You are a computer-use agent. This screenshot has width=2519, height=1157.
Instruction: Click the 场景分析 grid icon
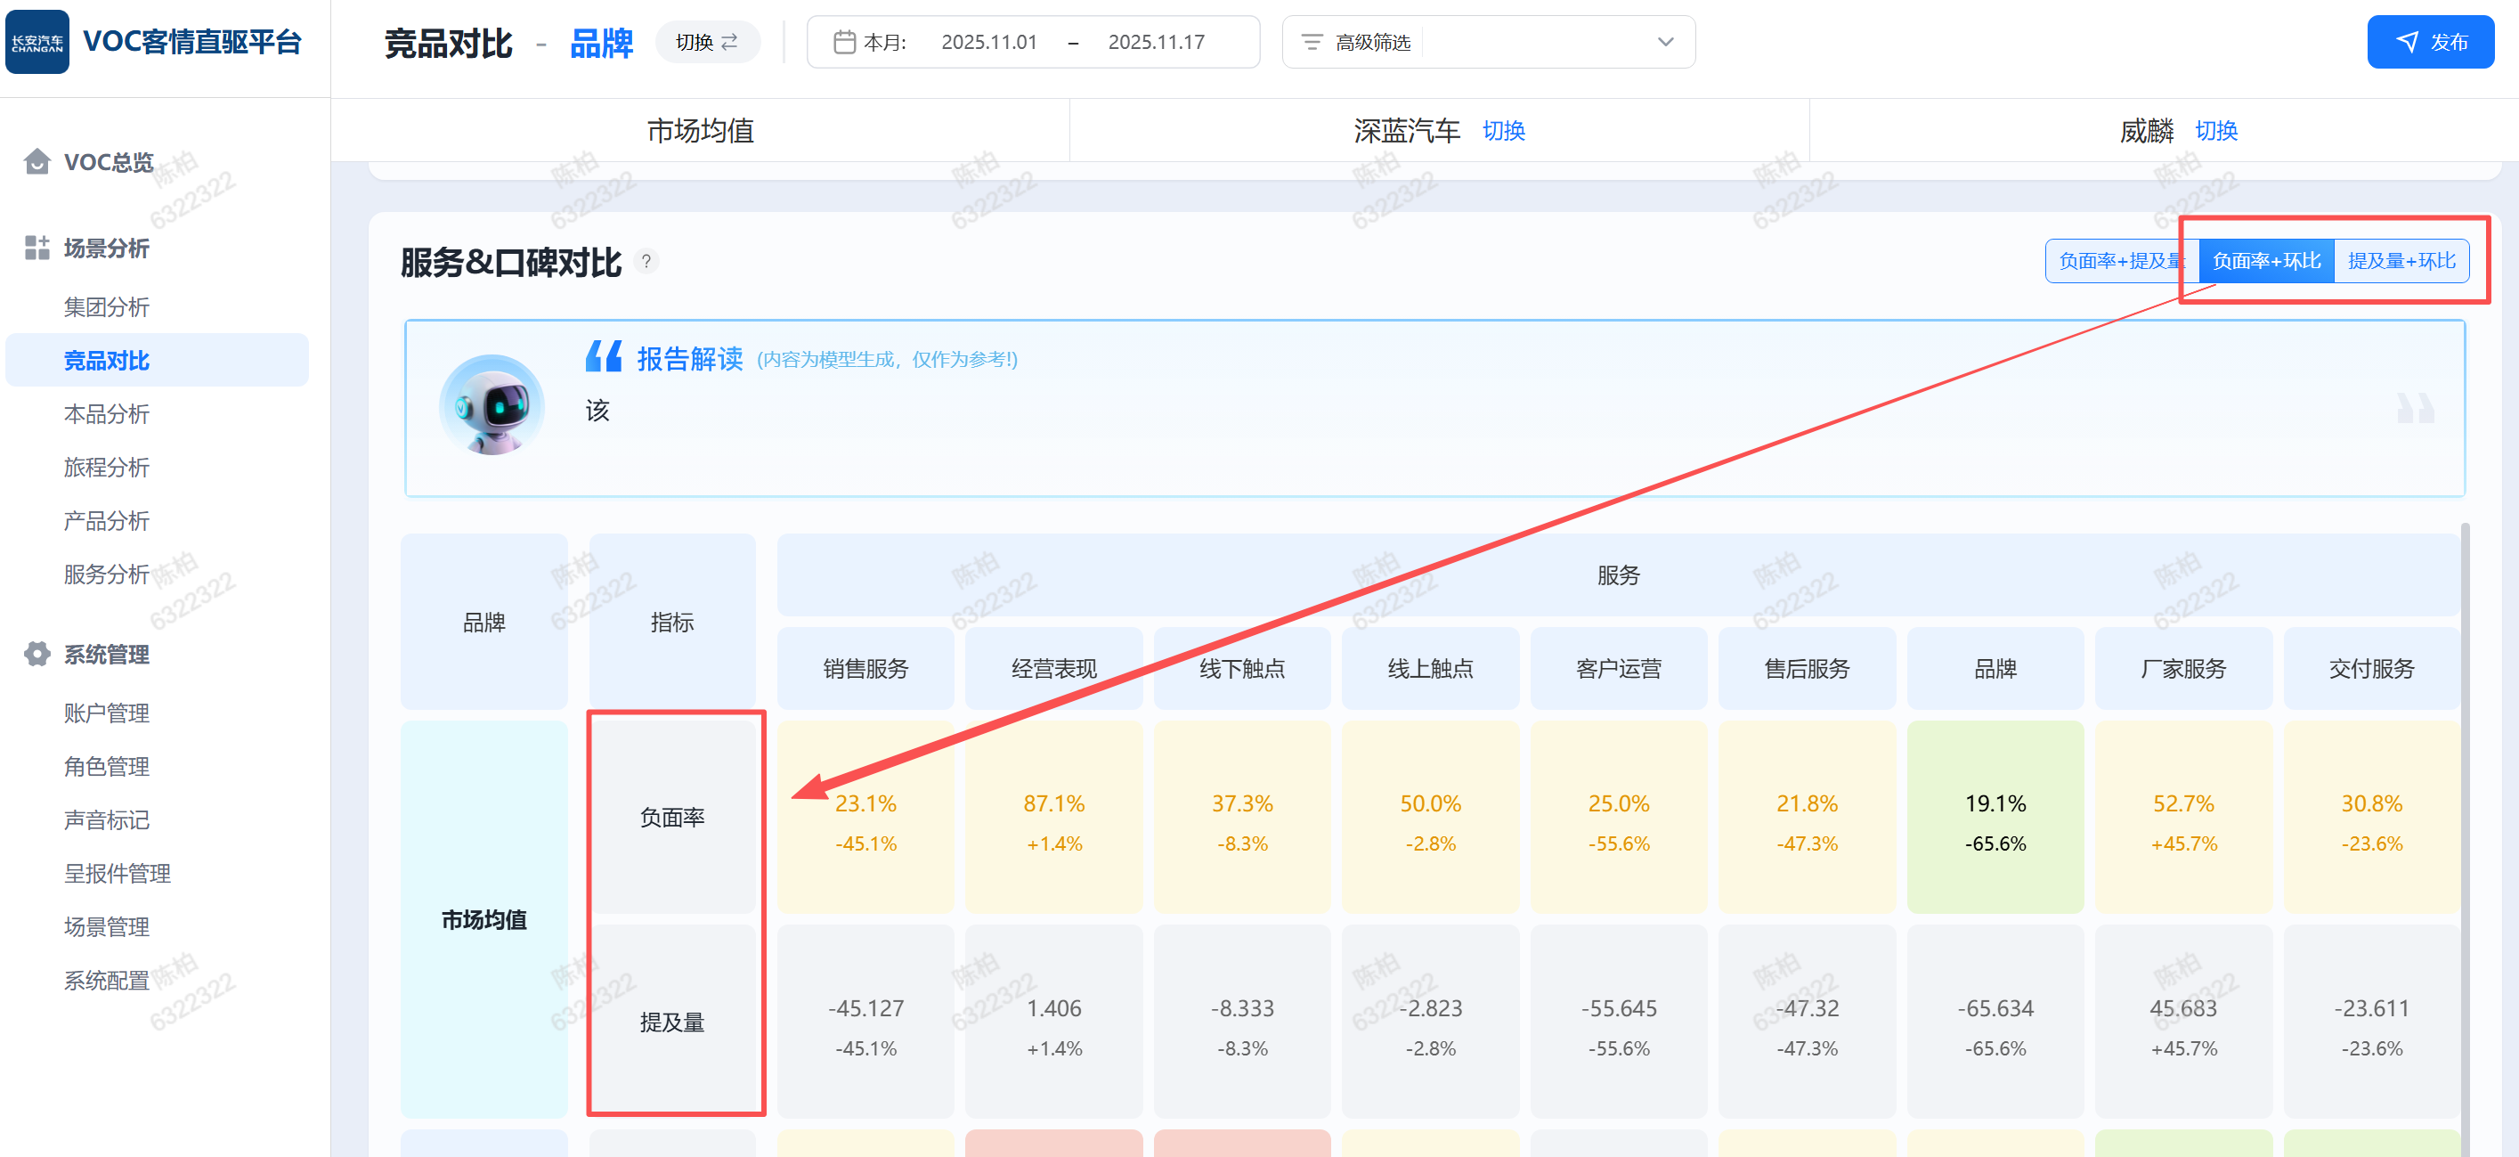tap(37, 248)
